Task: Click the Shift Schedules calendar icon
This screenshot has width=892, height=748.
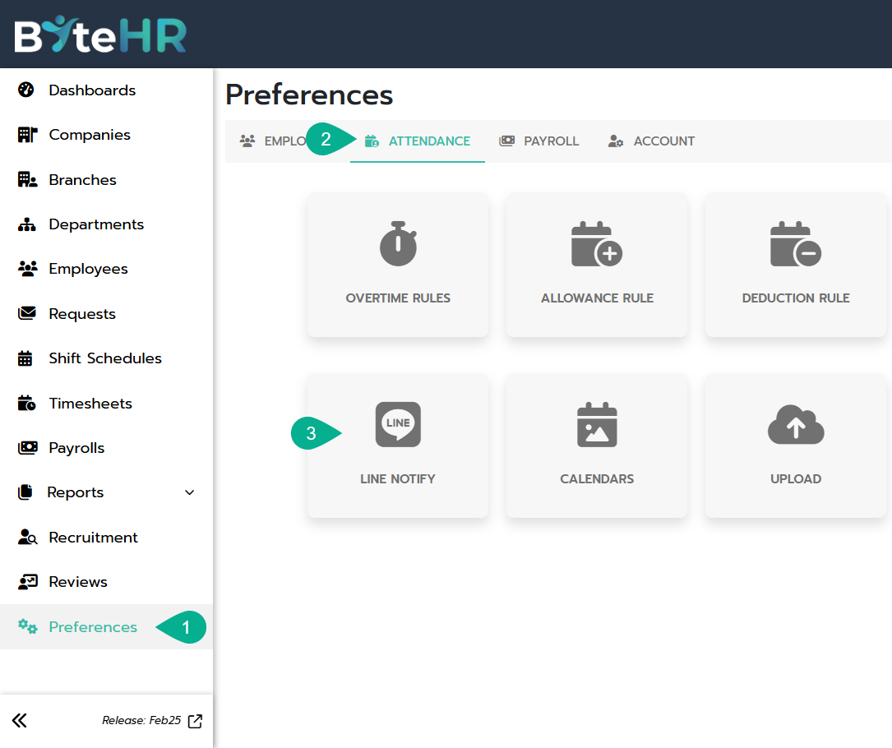Action: pyautogui.click(x=25, y=358)
